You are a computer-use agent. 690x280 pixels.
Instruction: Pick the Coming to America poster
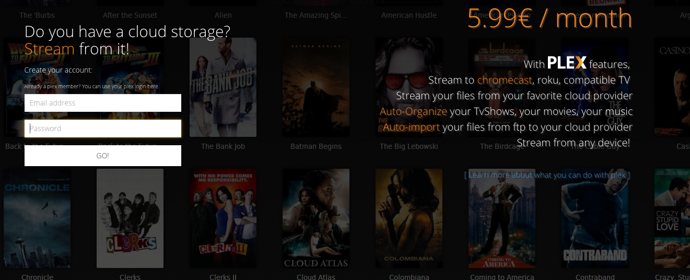tap(501, 218)
